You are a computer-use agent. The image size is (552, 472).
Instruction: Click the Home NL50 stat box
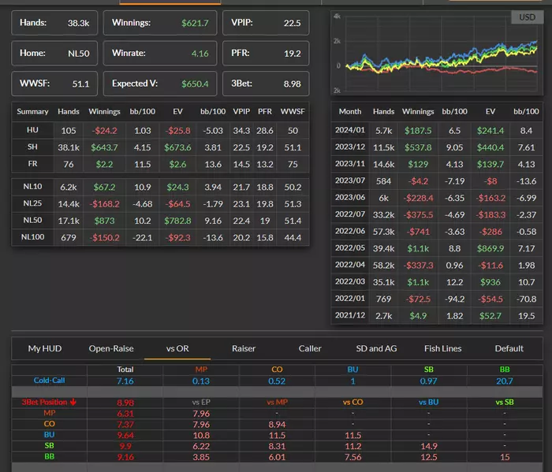click(x=54, y=53)
